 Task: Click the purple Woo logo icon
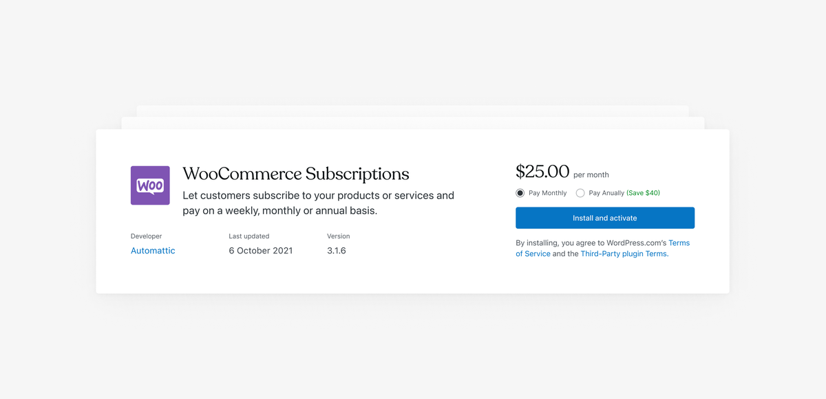(150, 185)
